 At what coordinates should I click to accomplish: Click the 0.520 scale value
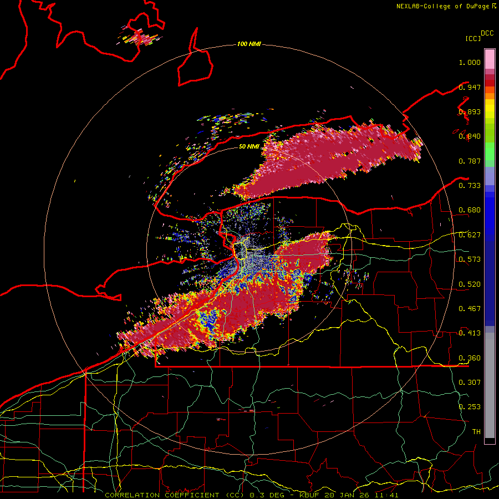470,284
